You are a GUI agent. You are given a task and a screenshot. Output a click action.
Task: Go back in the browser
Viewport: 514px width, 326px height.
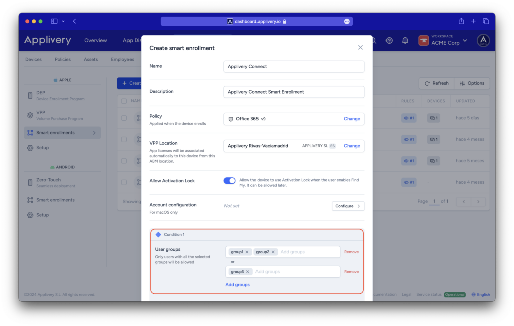[74, 21]
